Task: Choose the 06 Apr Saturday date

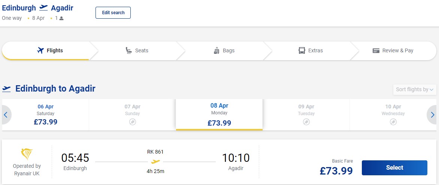Action: point(46,115)
